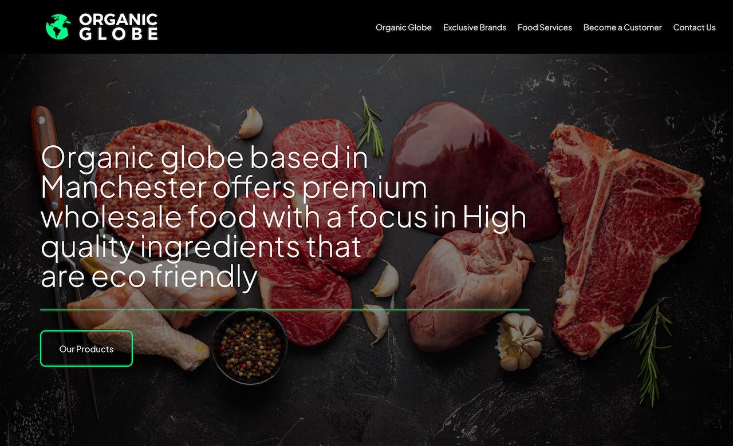733x446 pixels.
Task: Click the raw heart below the liver
Action: click(x=470, y=289)
